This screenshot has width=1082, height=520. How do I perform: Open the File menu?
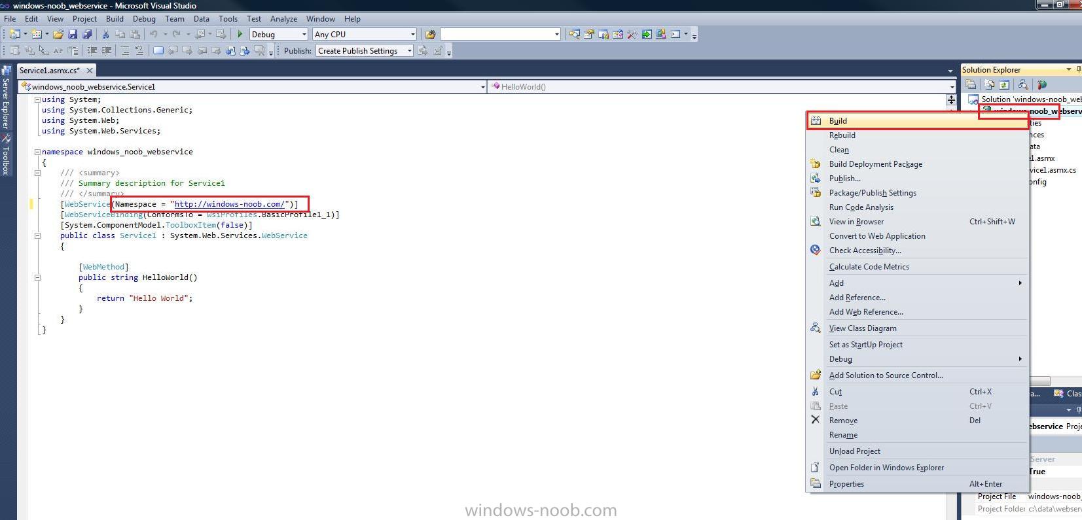pyautogui.click(x=10, y=19)
